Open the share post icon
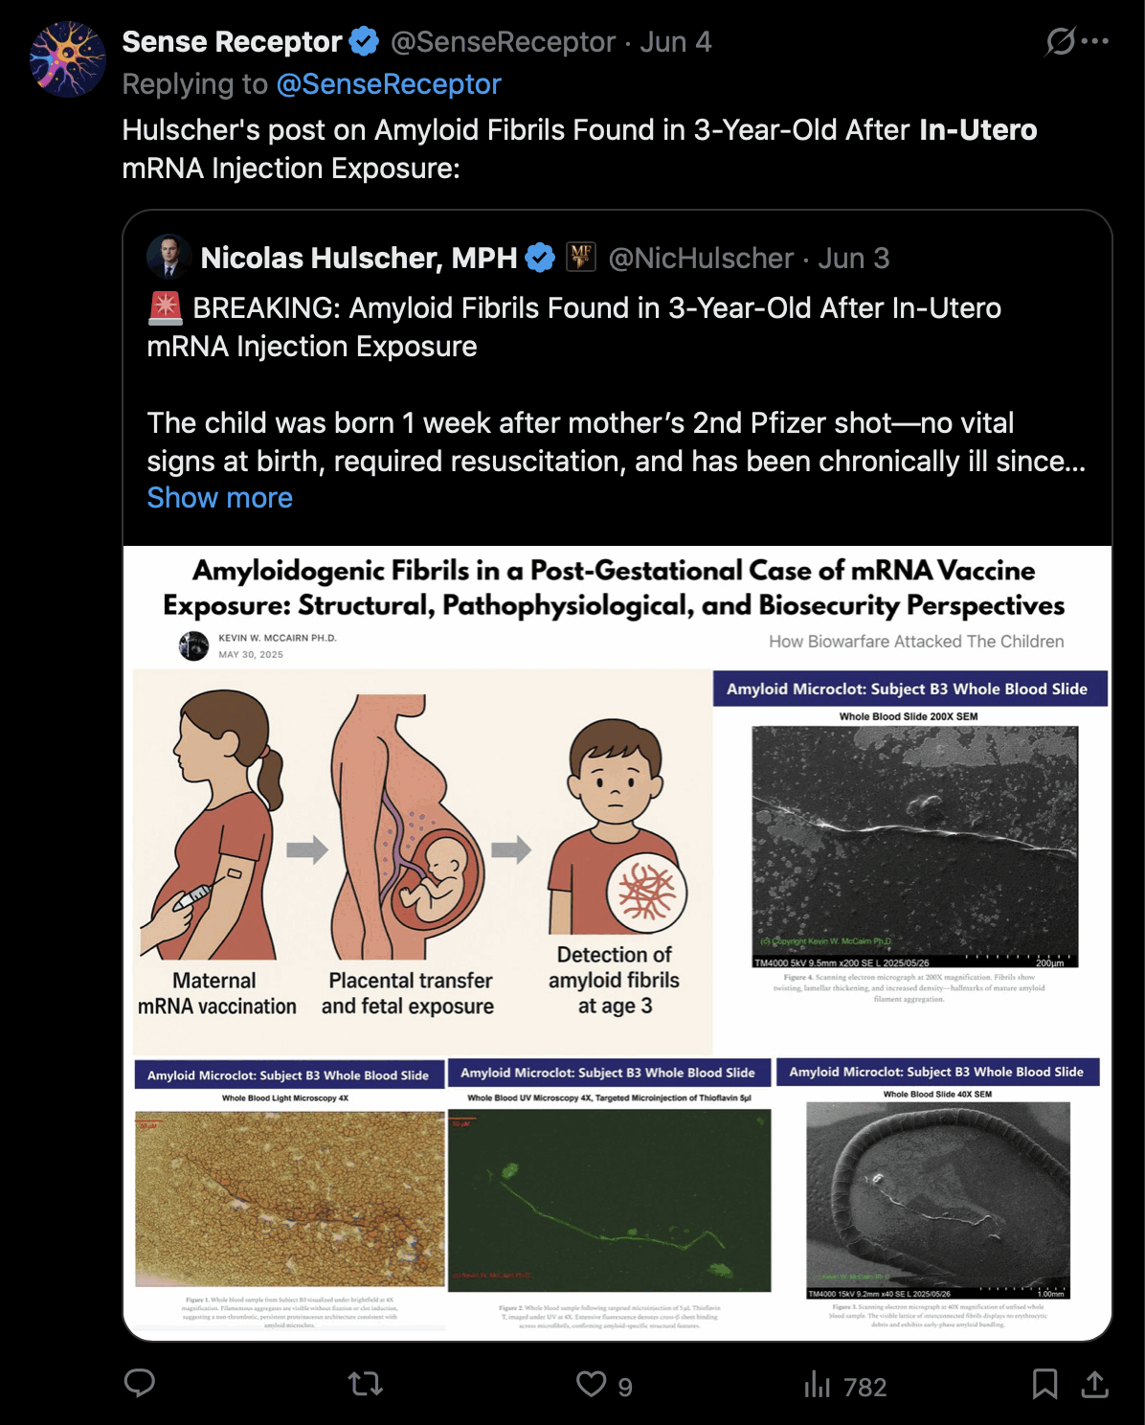The height and width of the screenshot is (1425, 1145). pos(1094,1384)
